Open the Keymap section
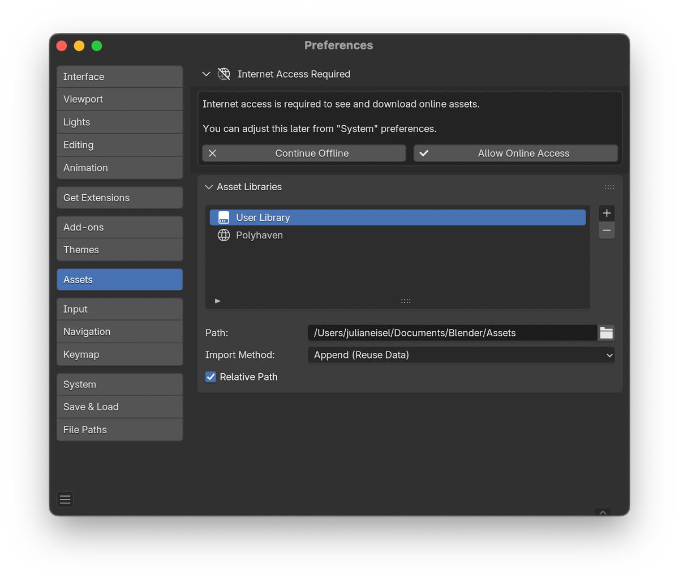 120,354
